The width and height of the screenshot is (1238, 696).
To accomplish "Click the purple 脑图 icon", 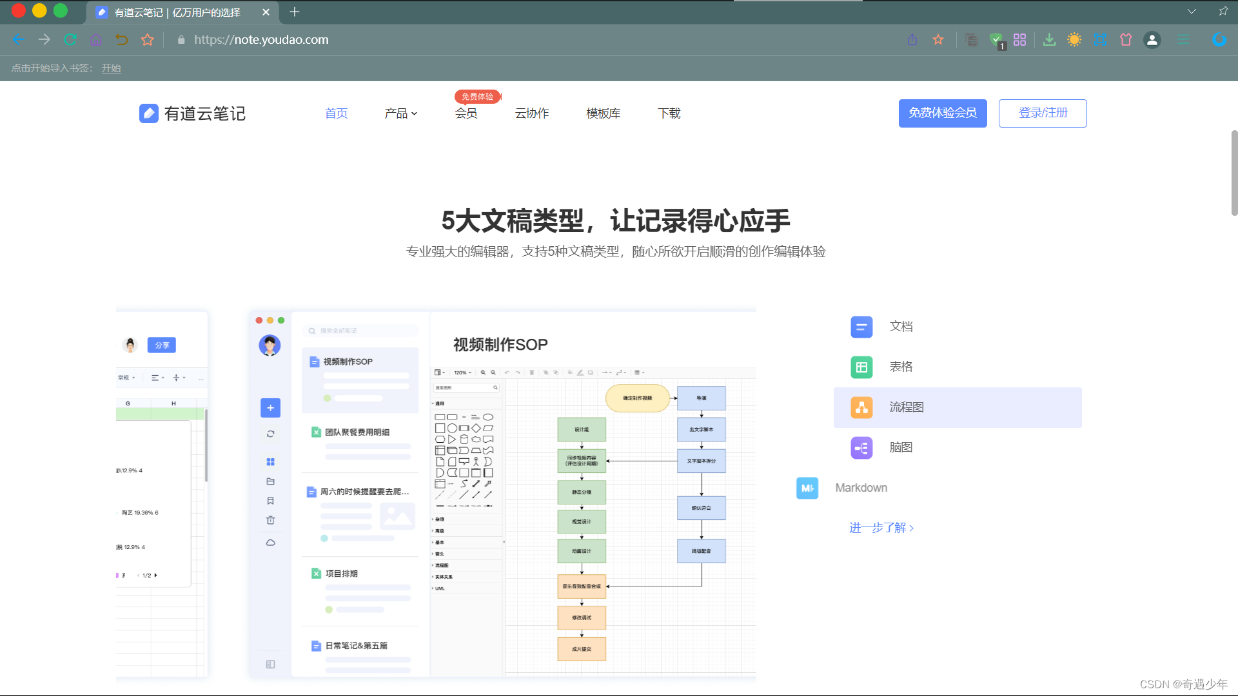I will point(861,448).
